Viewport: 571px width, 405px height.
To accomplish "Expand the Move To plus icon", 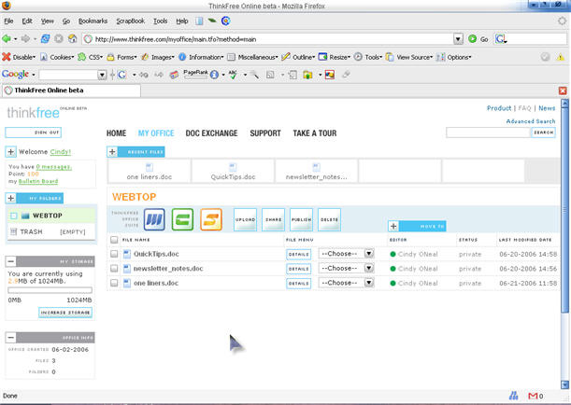I will pyautogui.click(x=393, y=226).
